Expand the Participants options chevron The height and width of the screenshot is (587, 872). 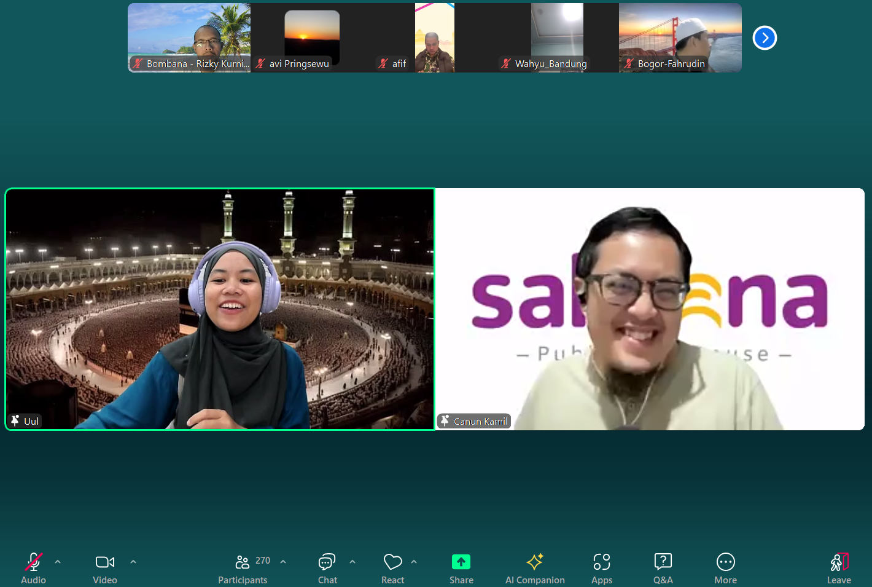click(283, 561)
